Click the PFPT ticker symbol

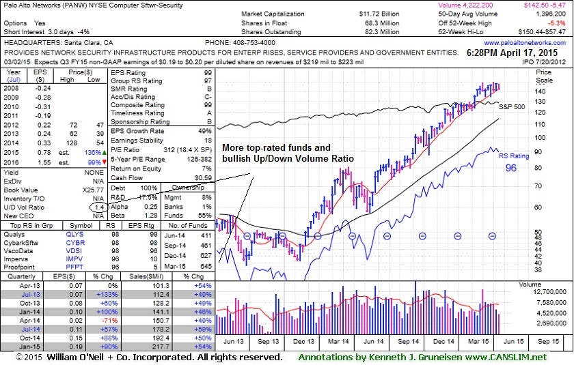pyautogui.click(x=74, y=267)
